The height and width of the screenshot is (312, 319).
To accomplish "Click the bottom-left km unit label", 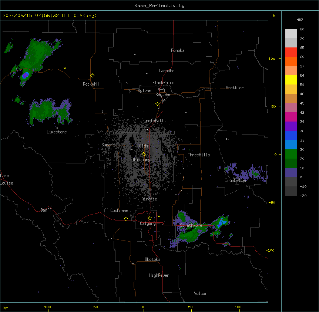I will (6, 308).
